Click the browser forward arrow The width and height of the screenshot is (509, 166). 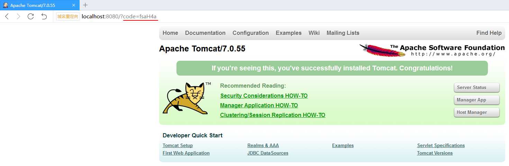18,17
